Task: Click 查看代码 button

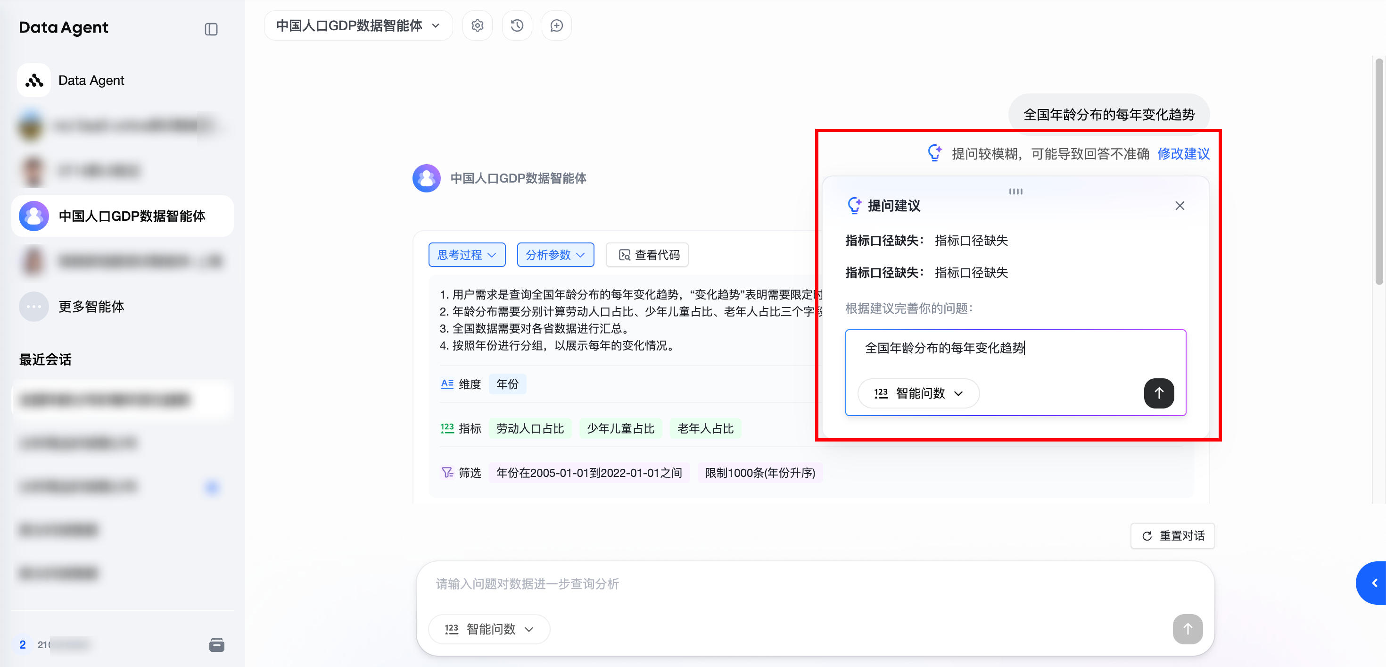Action: [647, 255]
